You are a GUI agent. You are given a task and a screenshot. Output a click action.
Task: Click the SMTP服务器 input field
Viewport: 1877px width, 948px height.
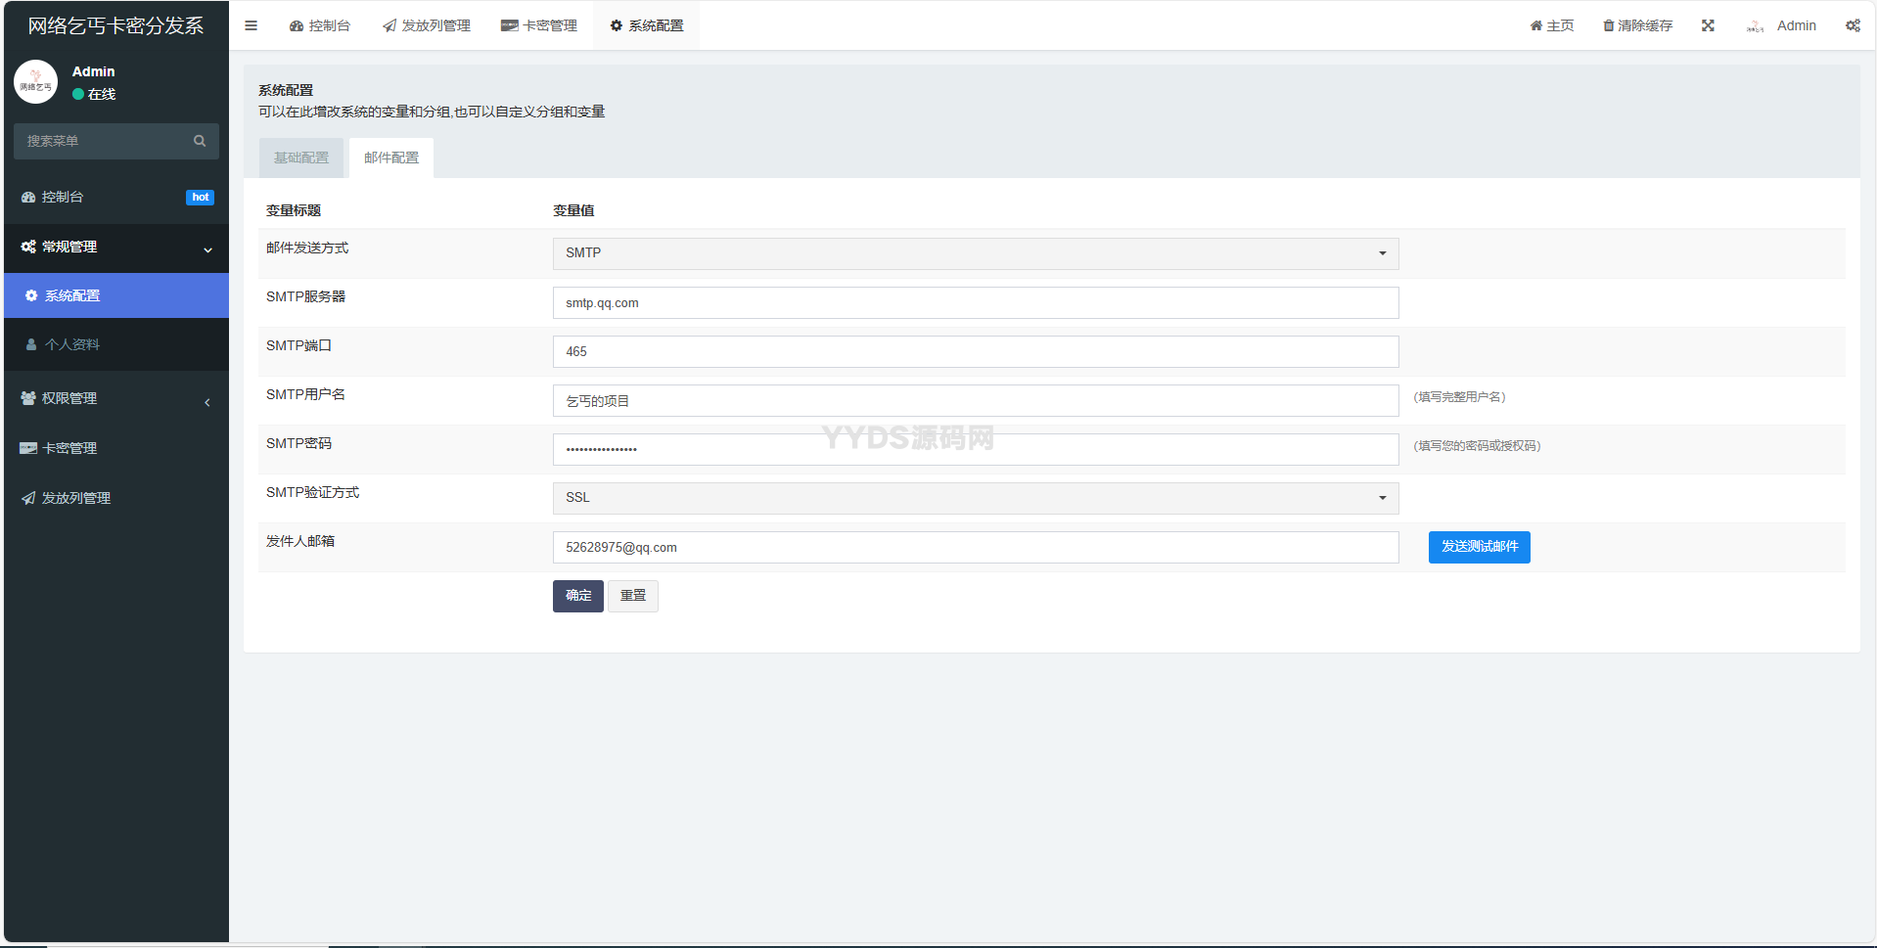[x=975, y=303]
